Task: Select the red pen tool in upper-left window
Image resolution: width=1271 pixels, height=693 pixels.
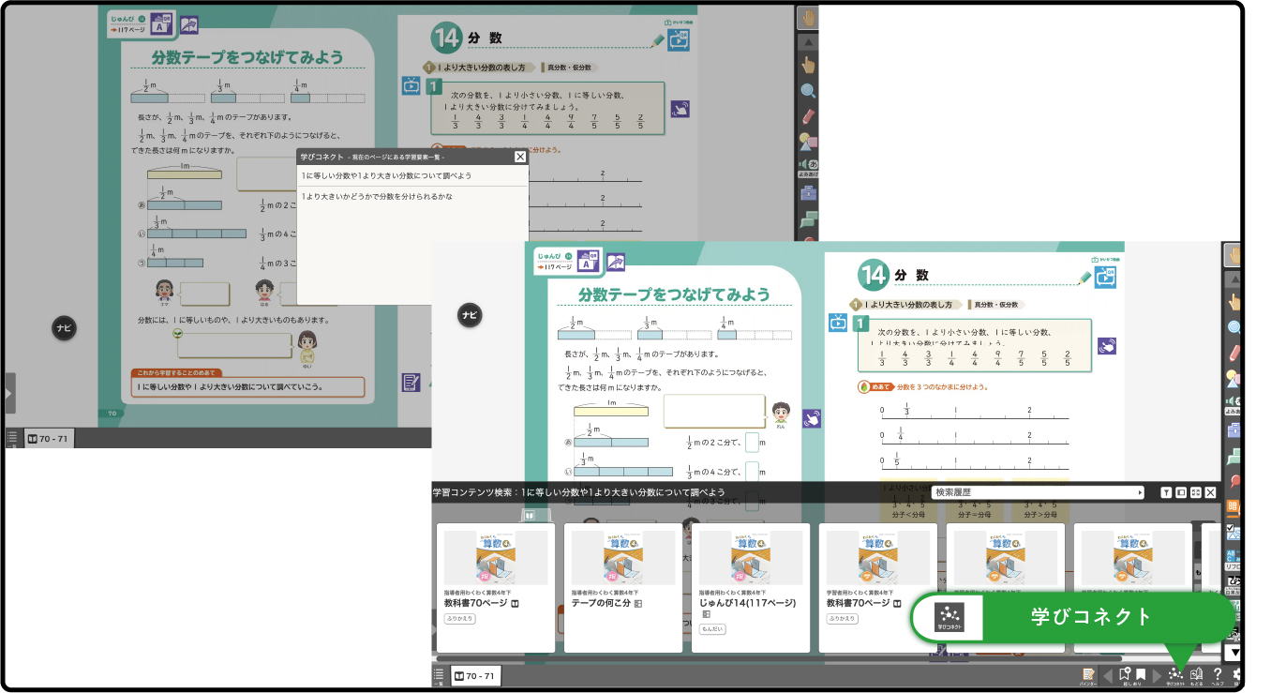Action: click(807, 117)
